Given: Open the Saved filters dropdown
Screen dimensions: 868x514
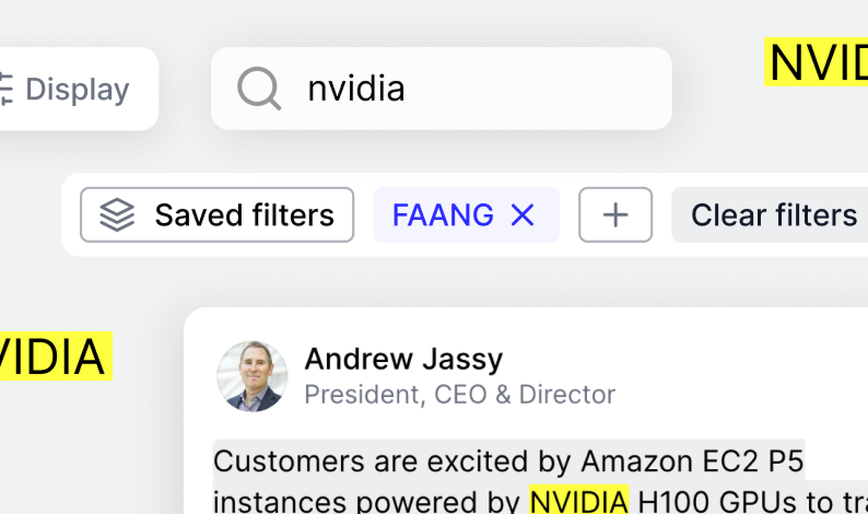Looking at the screenshot, I should coord(217,215).
